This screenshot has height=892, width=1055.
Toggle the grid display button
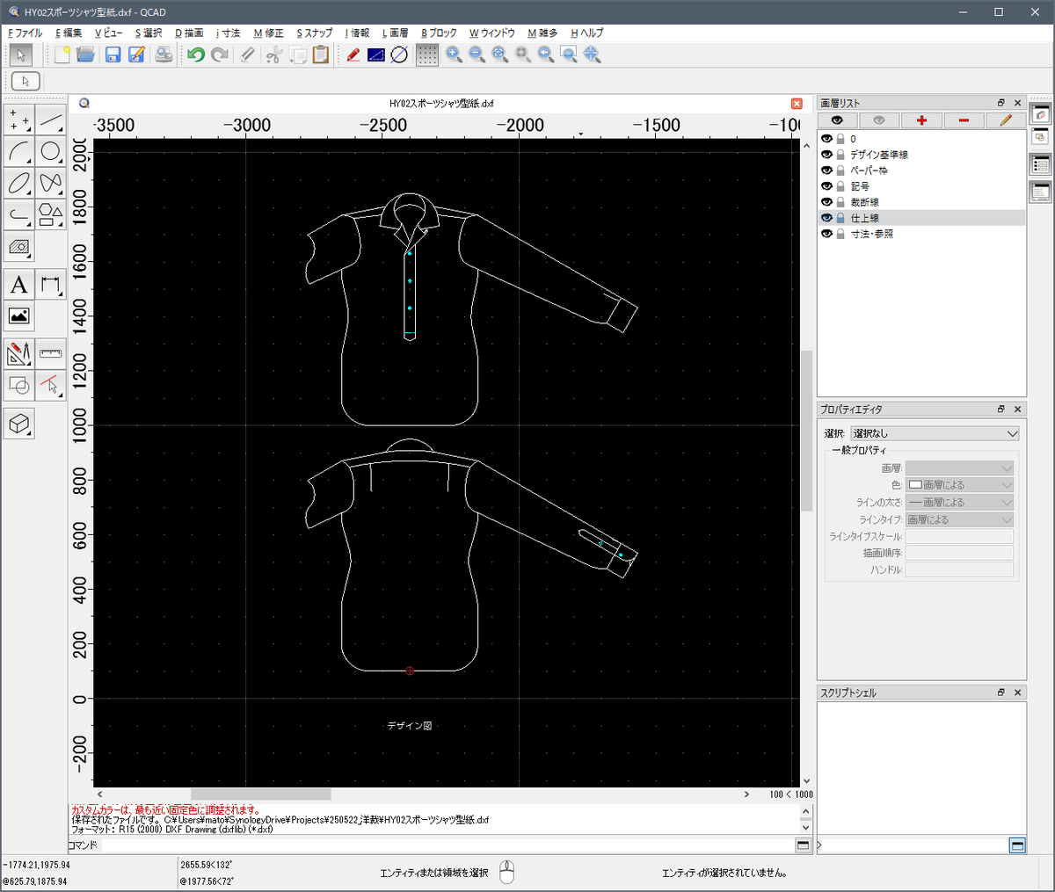[427, 54]
